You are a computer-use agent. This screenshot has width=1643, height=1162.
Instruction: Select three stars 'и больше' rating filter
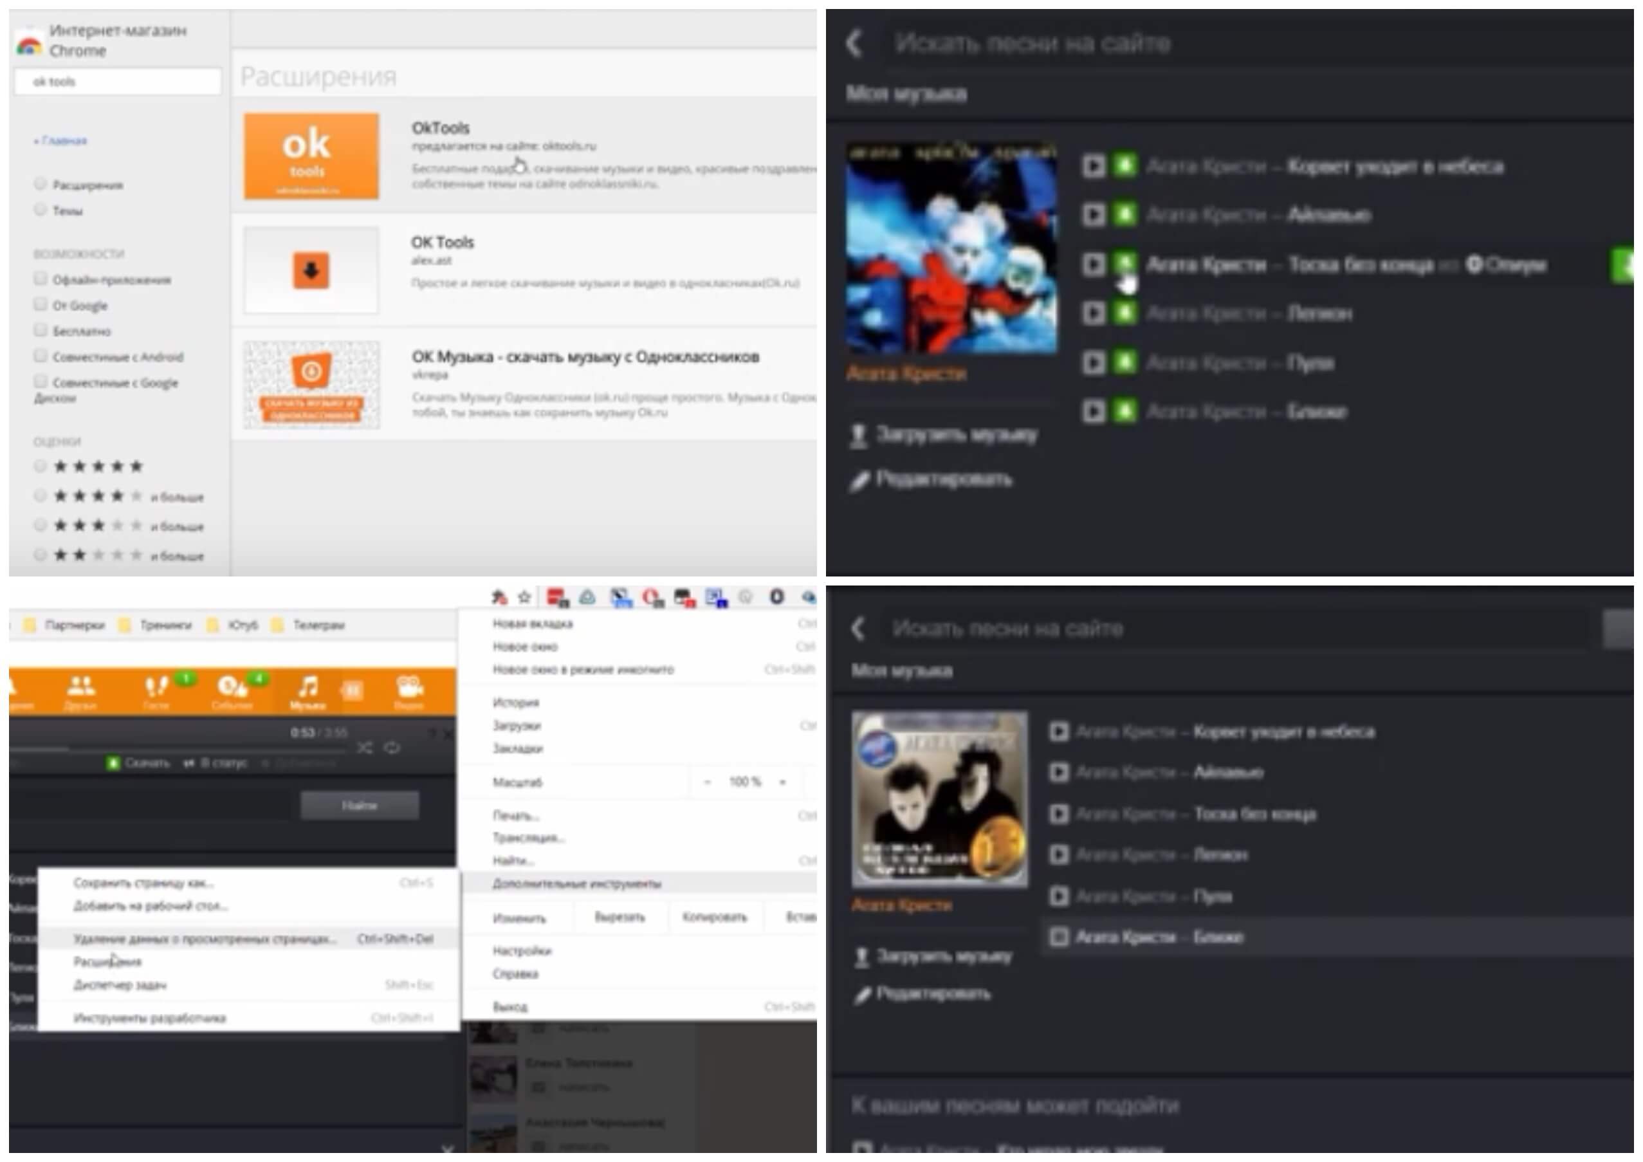40,525
